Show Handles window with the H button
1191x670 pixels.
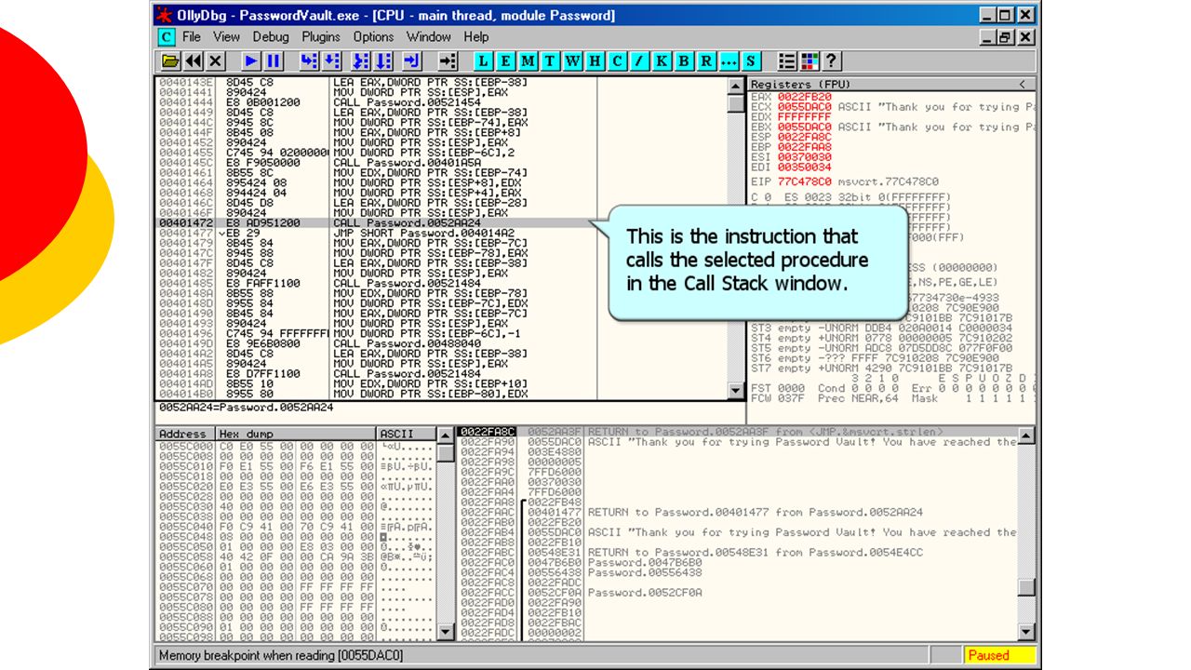pos(595,61)
